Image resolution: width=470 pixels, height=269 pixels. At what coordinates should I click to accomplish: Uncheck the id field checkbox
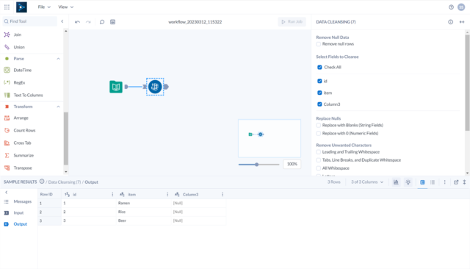tap(319, 81)
